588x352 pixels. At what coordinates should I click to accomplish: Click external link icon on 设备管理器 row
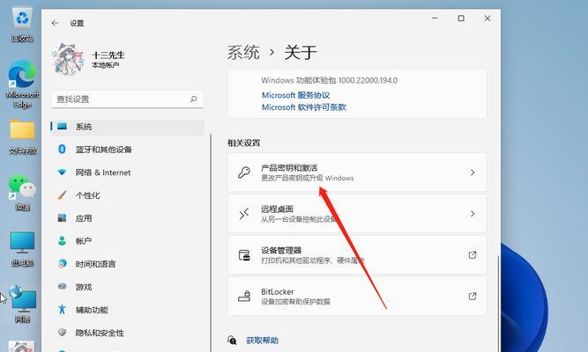(x=473, y=254)
